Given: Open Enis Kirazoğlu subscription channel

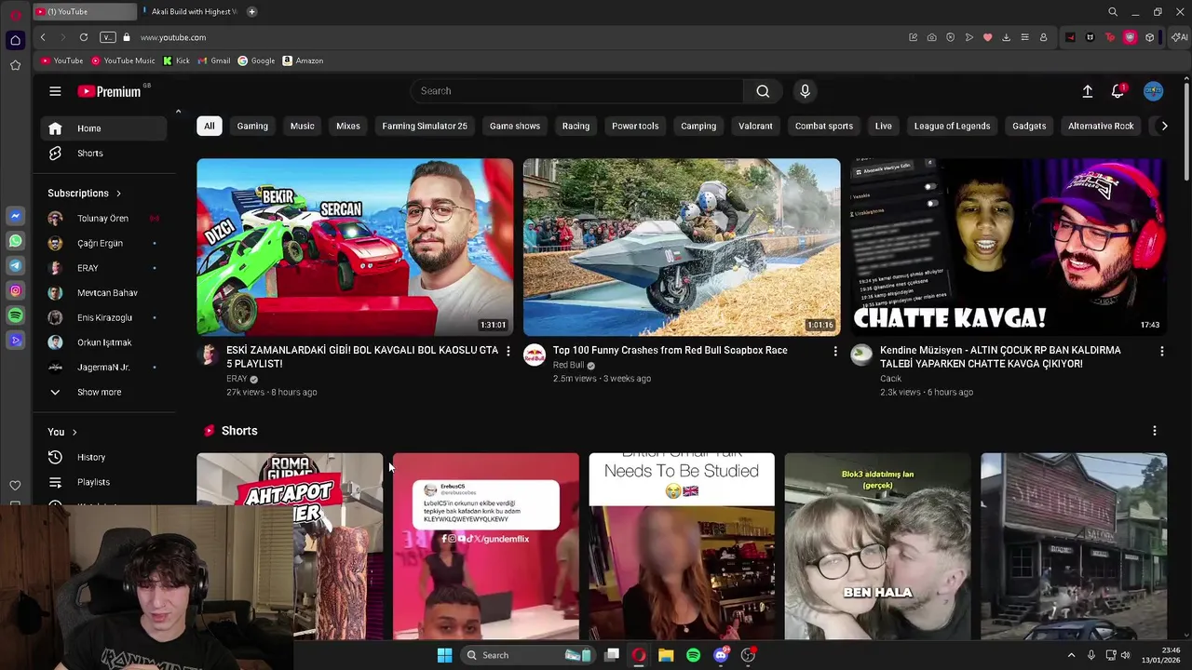Looking at the screenshot, I should [x=104, y=317].
